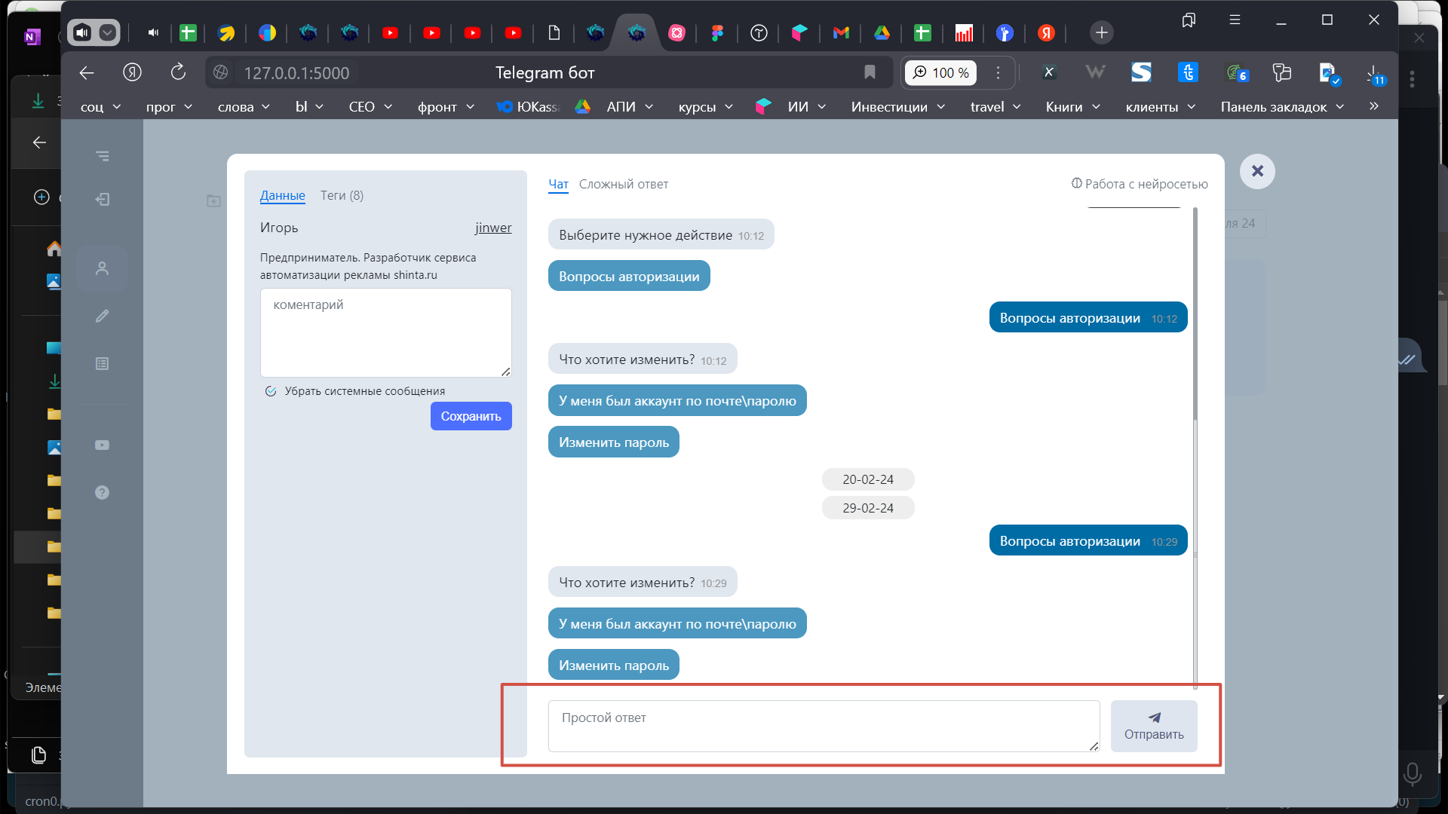Click the 100 % zoom indicator
The image size is (1448, 814).
tap(941, 73)
